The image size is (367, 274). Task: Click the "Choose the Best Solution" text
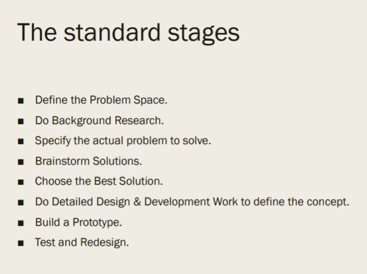click(x=98, y=181)
